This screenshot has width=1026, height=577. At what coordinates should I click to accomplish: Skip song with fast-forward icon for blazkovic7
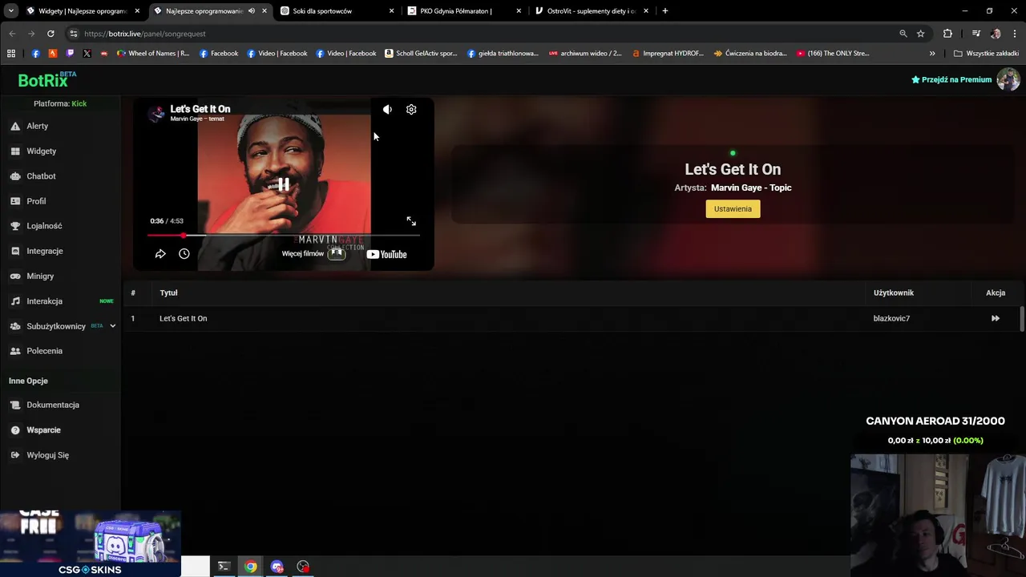(x=996, y=319)
